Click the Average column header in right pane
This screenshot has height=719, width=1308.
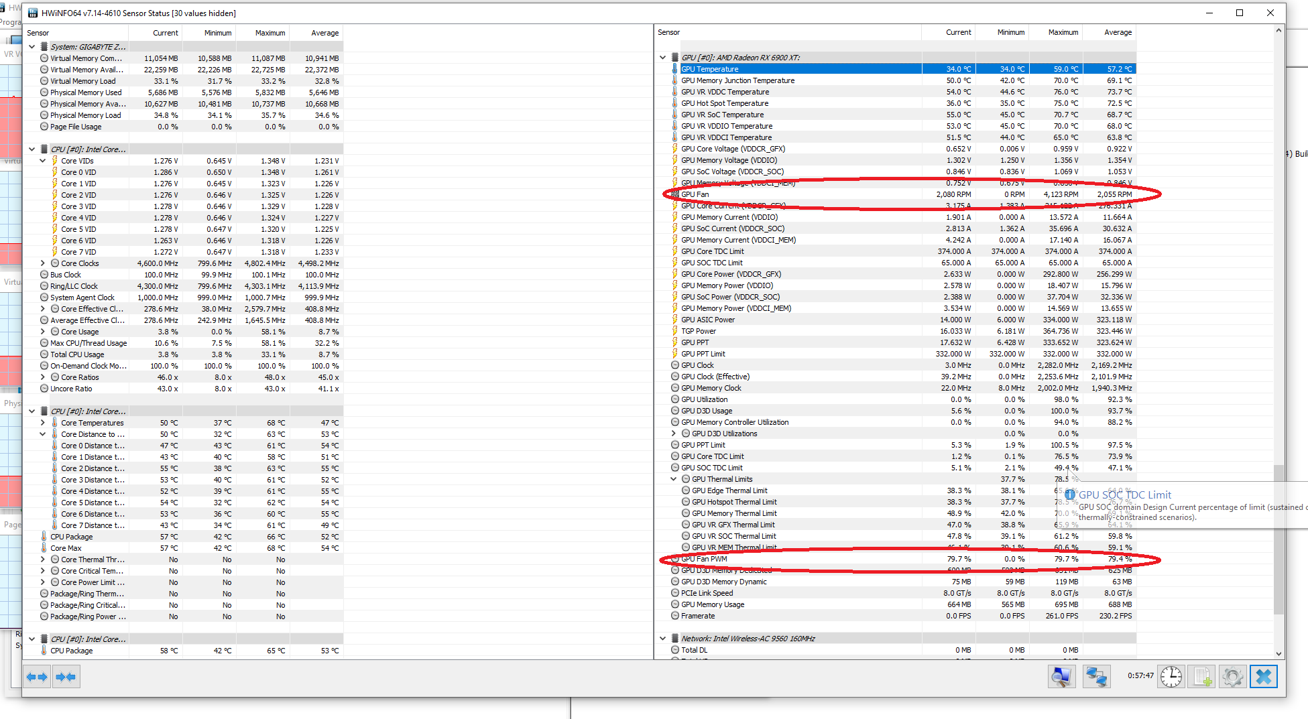[x=1110, y=32]
